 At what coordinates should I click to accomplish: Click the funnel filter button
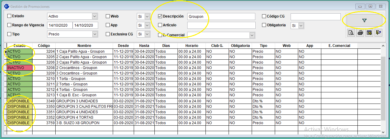tap(364, 21)
